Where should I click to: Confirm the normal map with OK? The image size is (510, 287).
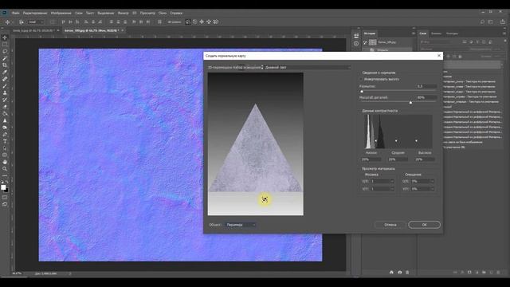(425, 225)
